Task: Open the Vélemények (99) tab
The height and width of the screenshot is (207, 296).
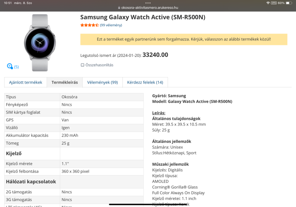Action: point(102,82)
